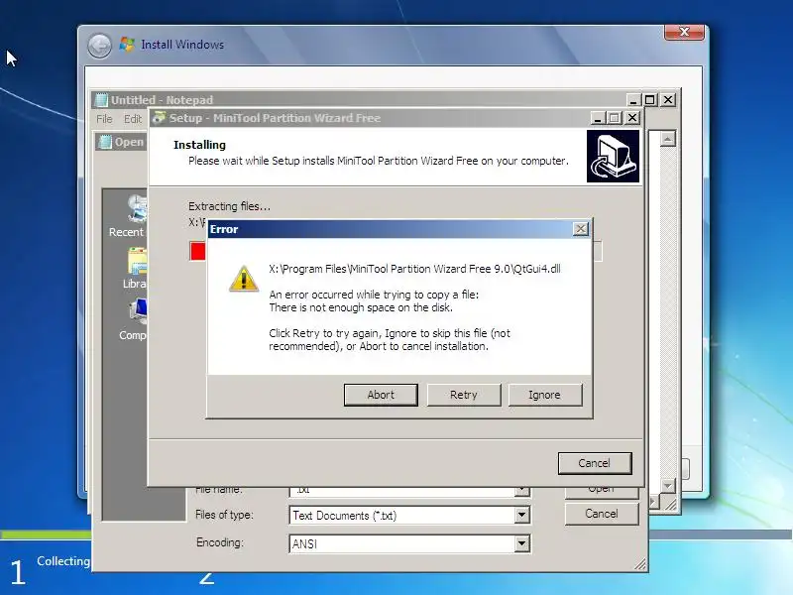Close the Install Windows window
This screenshot has height=595, width=793.
tap(684, 32)
